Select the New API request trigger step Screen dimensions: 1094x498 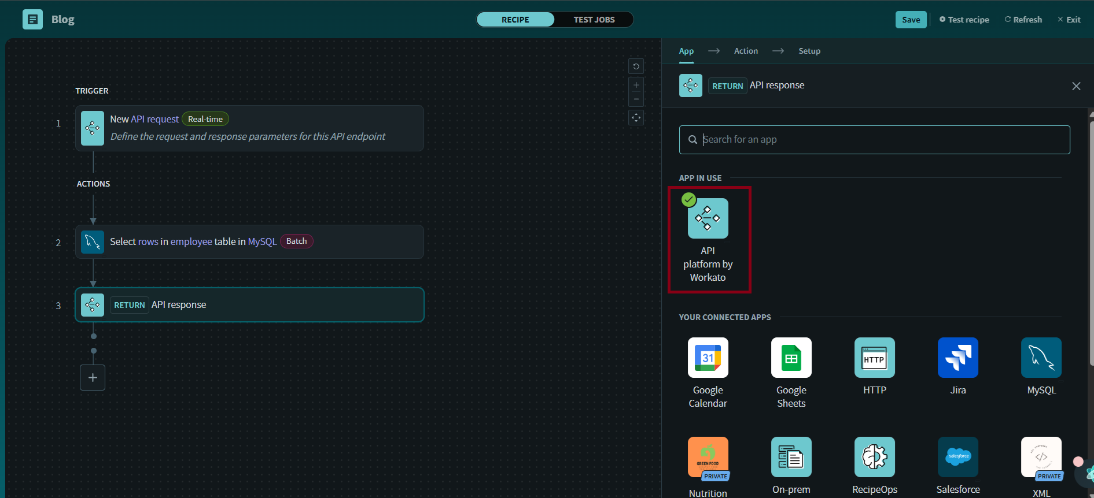coord(249,128)
